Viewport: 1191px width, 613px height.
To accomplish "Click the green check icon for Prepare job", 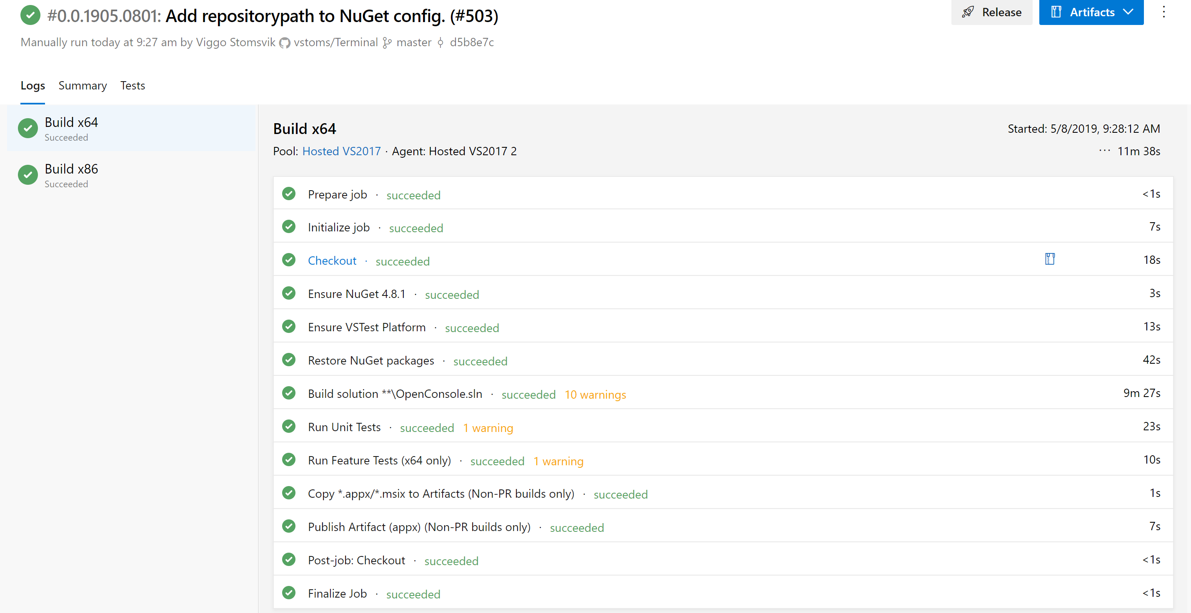I will pos(289,194).
